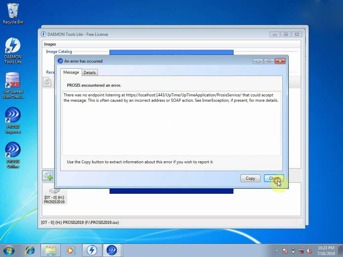The width and height of the screenshot is (343, 257).
Task: Click the Copy button
Action: pos(250,178)
